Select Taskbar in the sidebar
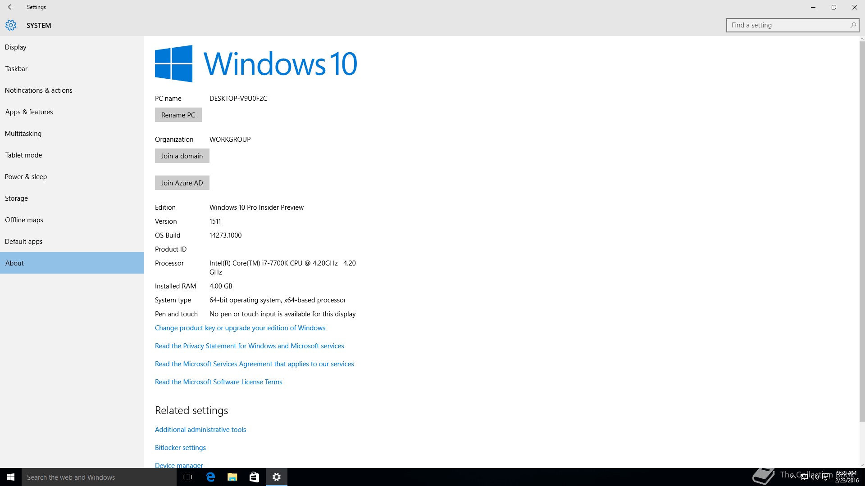This screenshot has height=486, width=865. [x=72, y=69]
